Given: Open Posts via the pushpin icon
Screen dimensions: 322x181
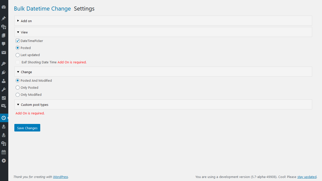Looking at the screenshot, I should click(4, 18).
